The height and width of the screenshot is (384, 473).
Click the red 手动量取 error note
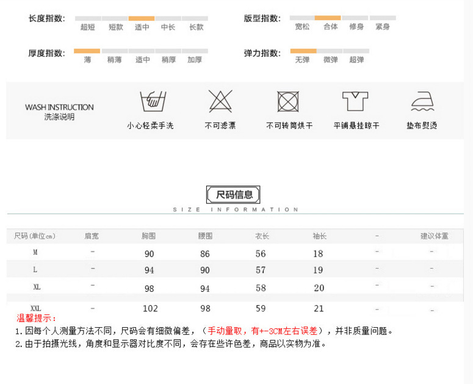click(x=262, y=331)
